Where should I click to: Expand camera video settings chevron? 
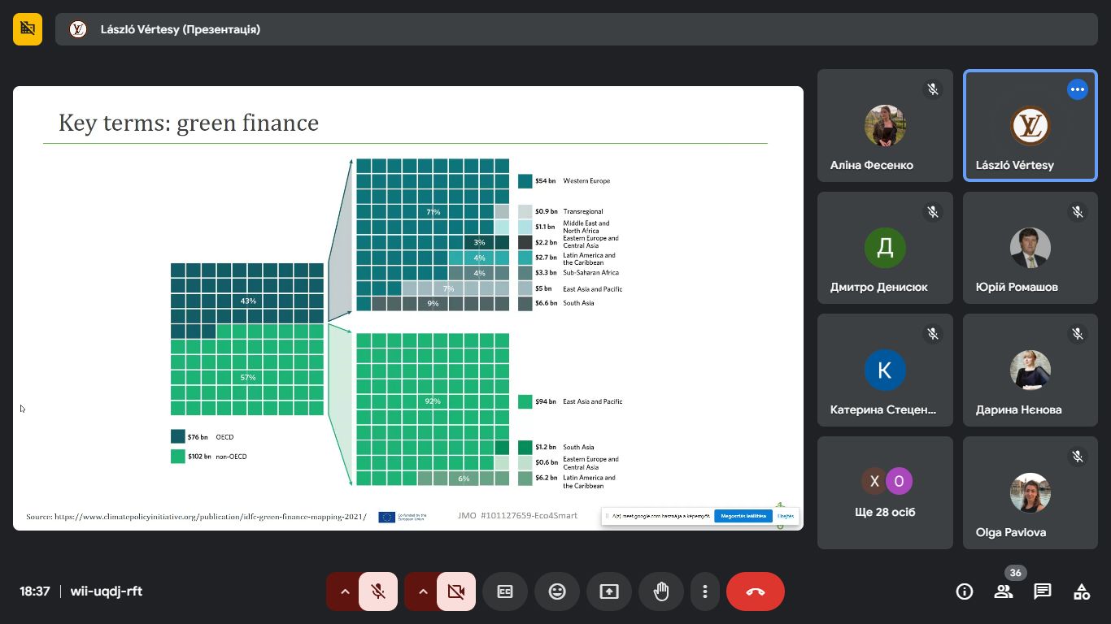tap(423, 591)
